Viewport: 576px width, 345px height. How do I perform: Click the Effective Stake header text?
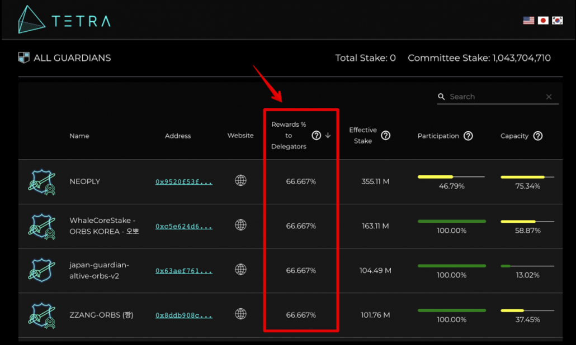363,136
